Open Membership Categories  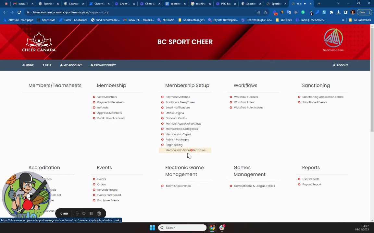(x=182, y=129)
